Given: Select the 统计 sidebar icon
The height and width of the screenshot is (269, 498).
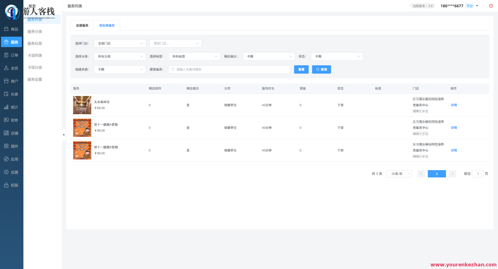Looking at the screenshot, I should click(x=7, y=107).
